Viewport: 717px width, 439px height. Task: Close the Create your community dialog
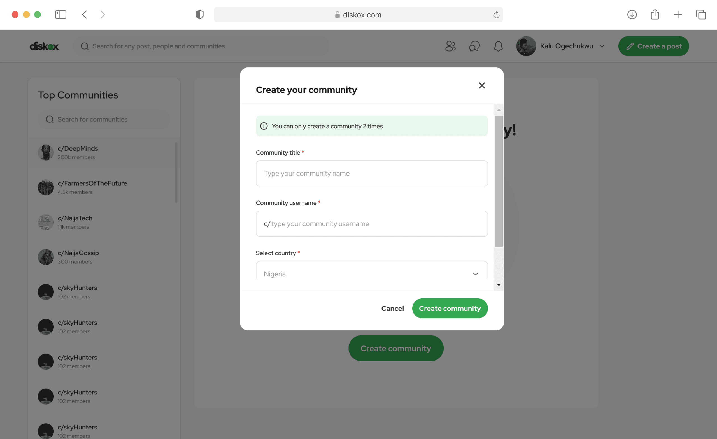coord(481,85)
